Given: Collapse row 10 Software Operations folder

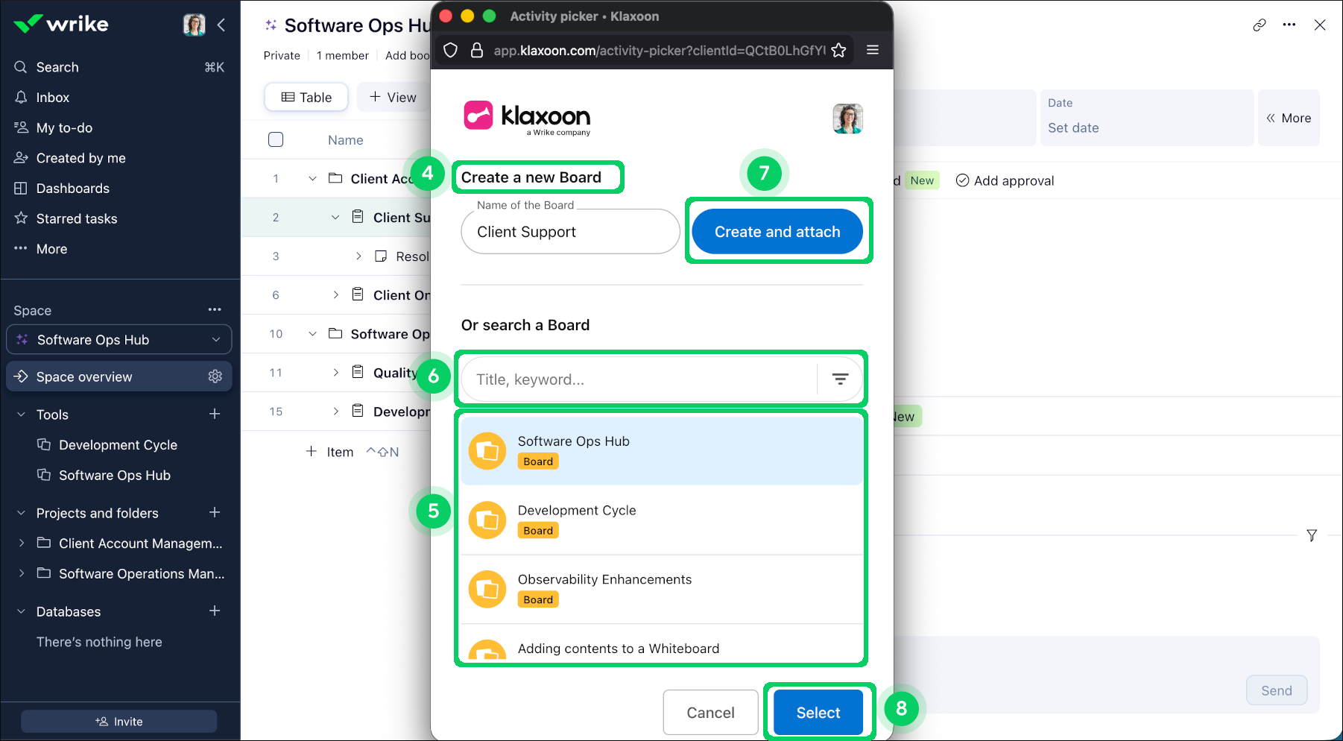Looking at the screenshot, I should [x=312, y=334].
